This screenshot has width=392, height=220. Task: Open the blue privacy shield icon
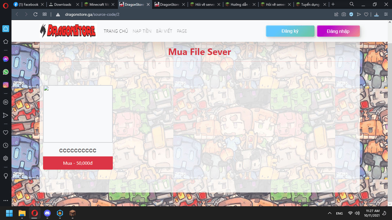pos(351,14)
